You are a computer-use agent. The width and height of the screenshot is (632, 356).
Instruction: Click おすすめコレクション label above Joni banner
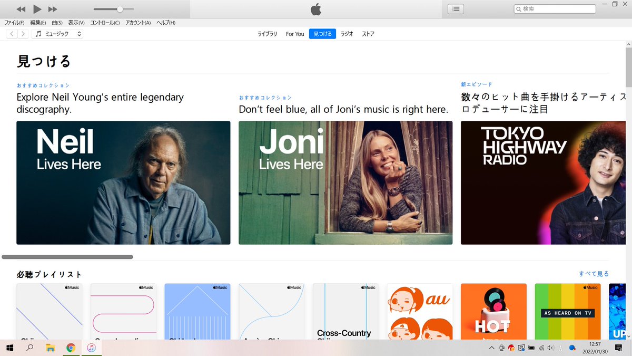click(x=265, y=98)
